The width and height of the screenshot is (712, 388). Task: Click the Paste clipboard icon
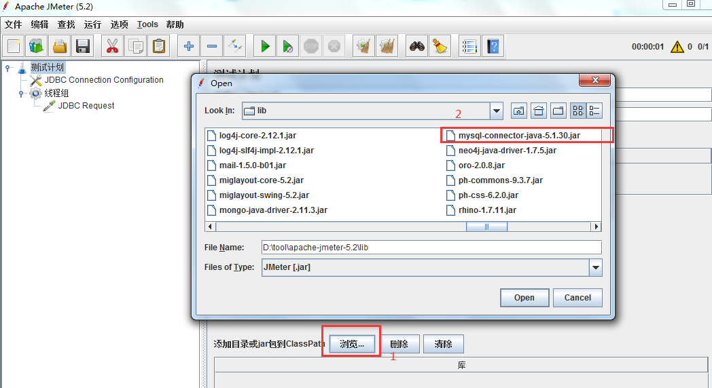click(159, 46)
